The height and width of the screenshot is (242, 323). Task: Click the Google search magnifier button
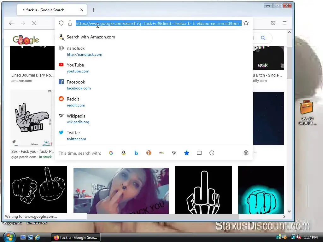pyautogui.click(x=263, y=38)
